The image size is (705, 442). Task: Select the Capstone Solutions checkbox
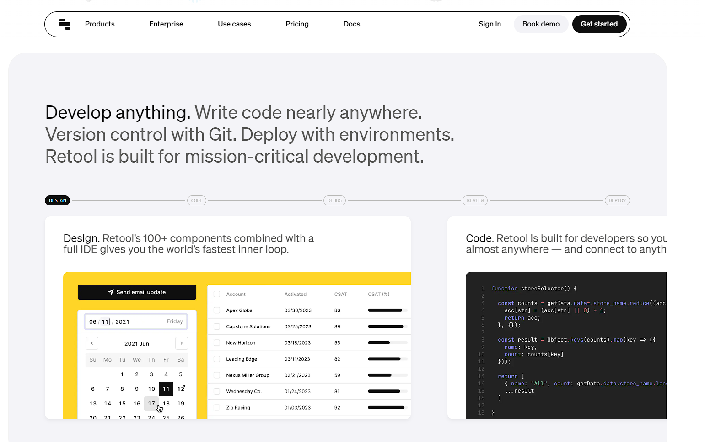[217, 326]
